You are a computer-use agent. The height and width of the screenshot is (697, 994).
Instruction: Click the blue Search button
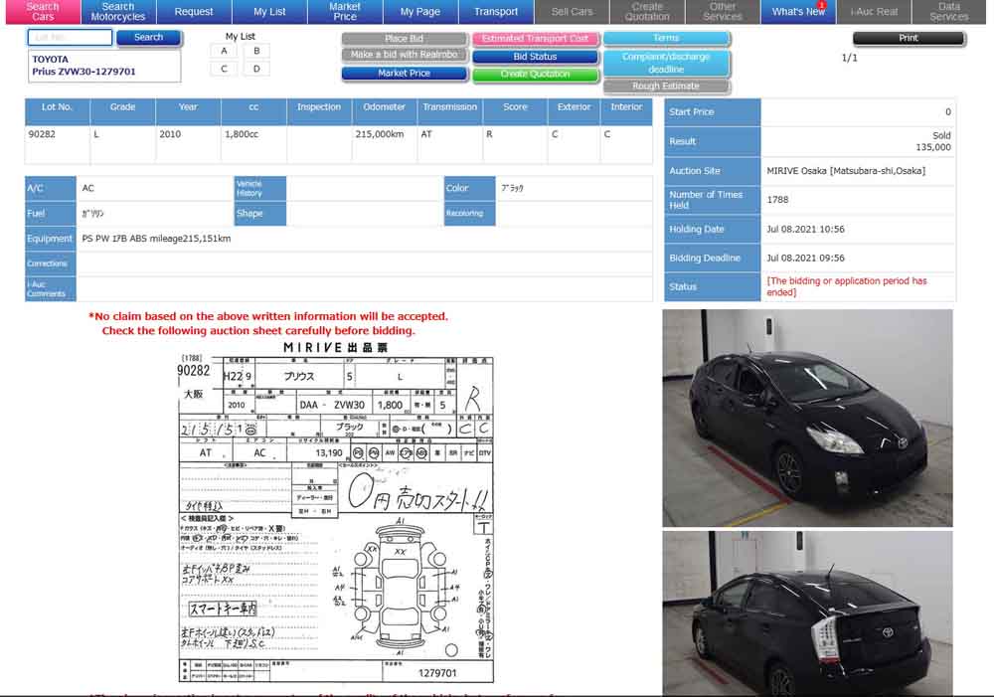(149, 38)
